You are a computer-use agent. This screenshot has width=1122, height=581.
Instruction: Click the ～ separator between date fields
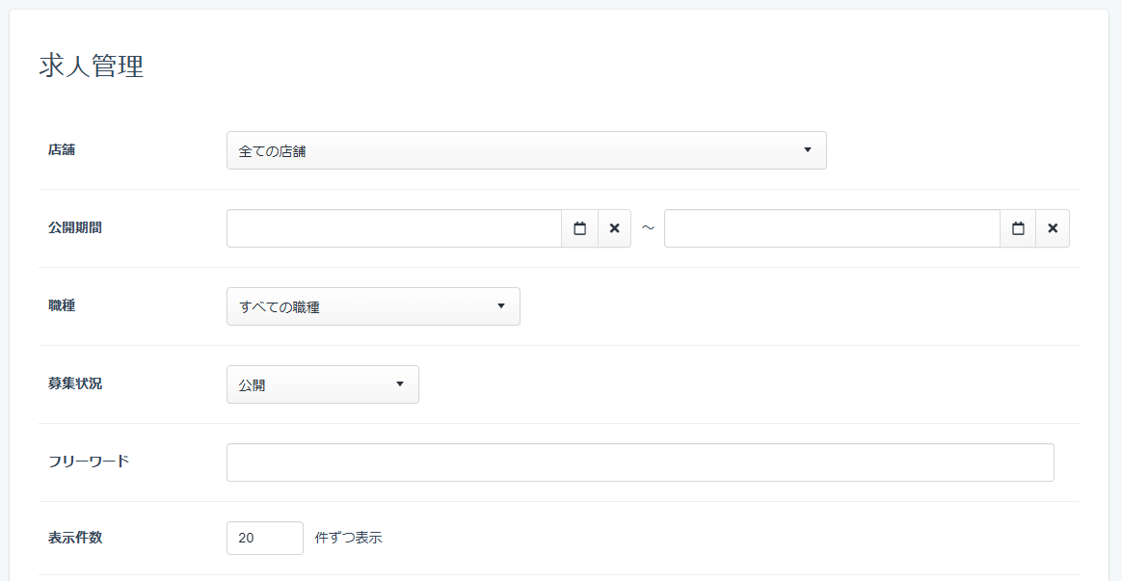click(648, 228)
